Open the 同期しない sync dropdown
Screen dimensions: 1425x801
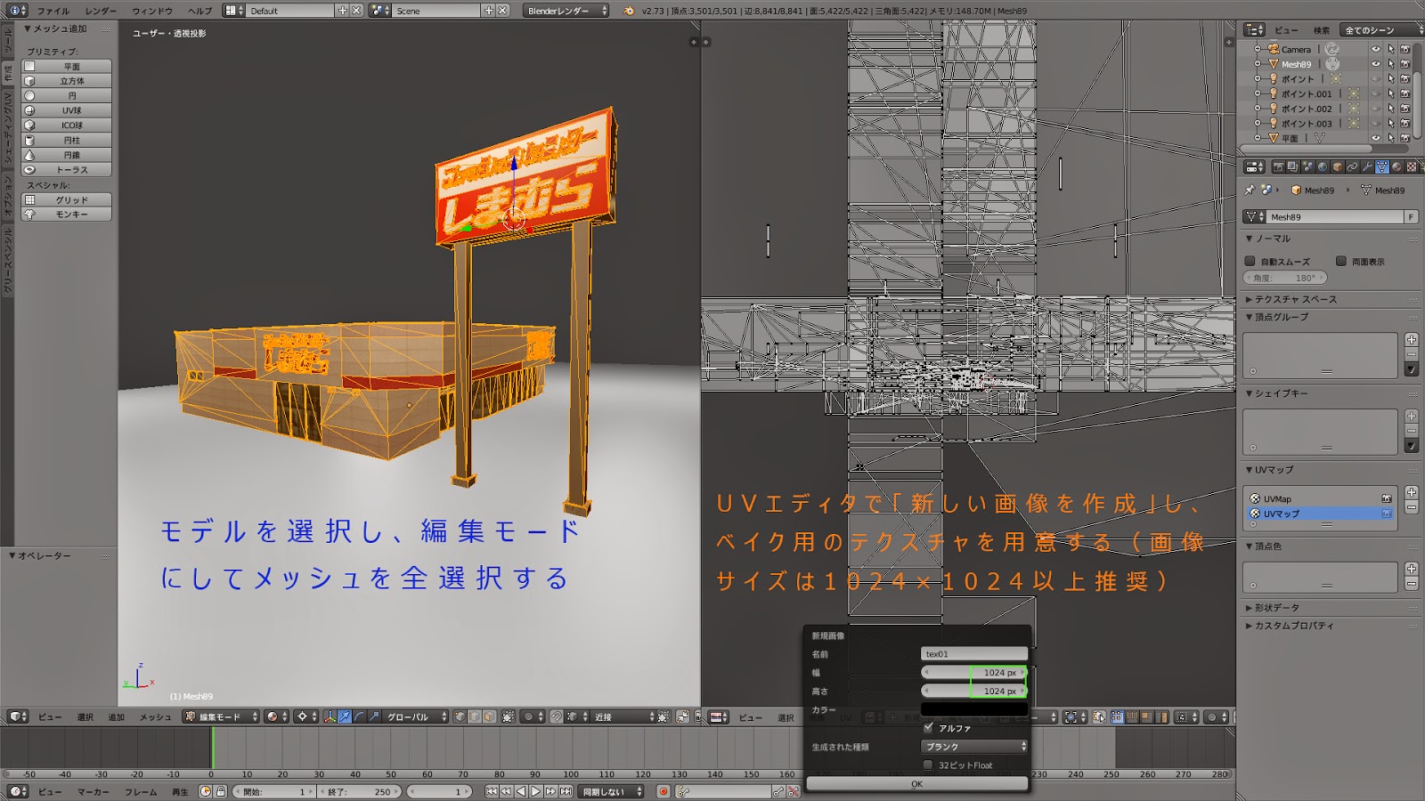(612, 791)
